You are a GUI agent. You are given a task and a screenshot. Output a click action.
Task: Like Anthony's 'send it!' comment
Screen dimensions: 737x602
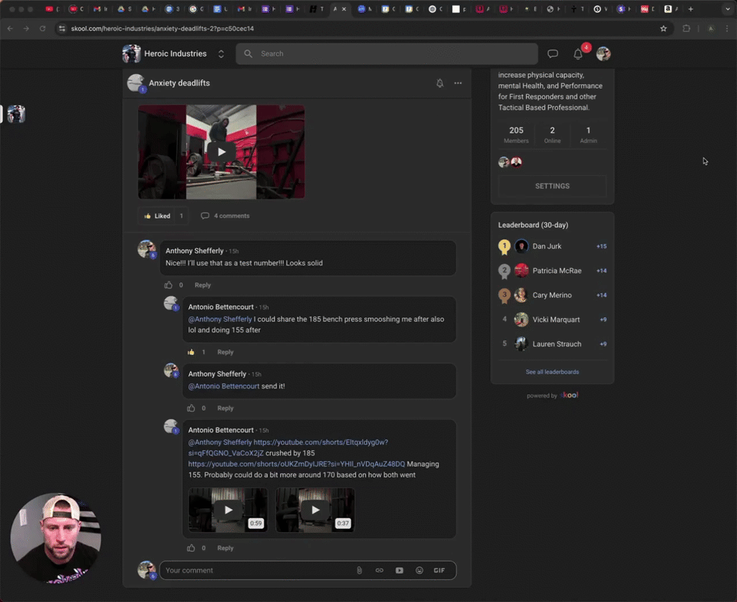point(191,408)
